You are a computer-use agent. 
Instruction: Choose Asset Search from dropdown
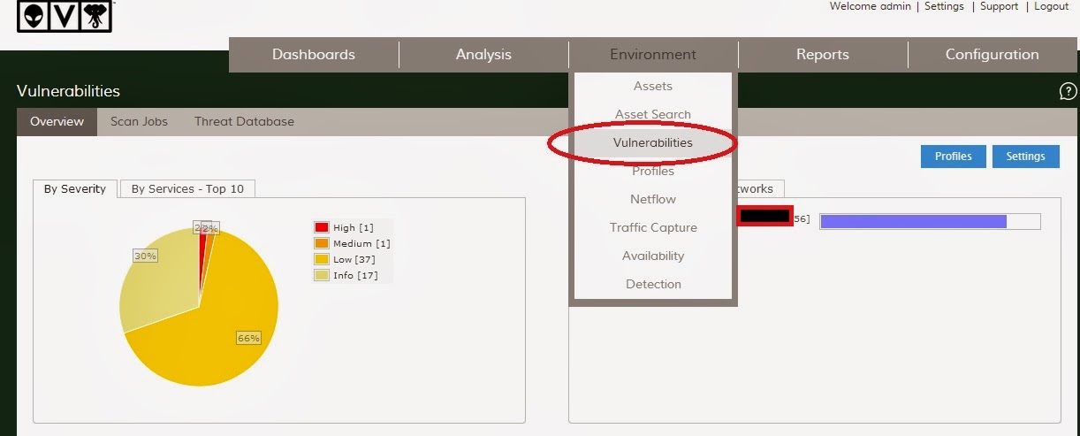(x=652, y=114)
